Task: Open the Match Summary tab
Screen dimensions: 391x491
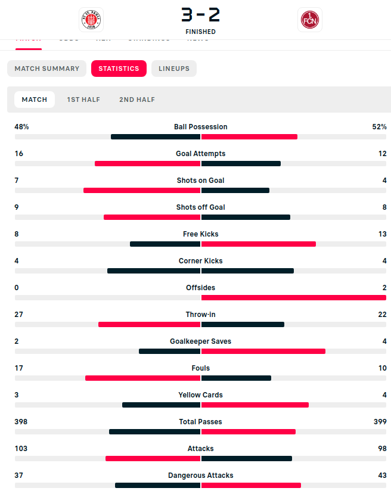Action: (47, 69)
